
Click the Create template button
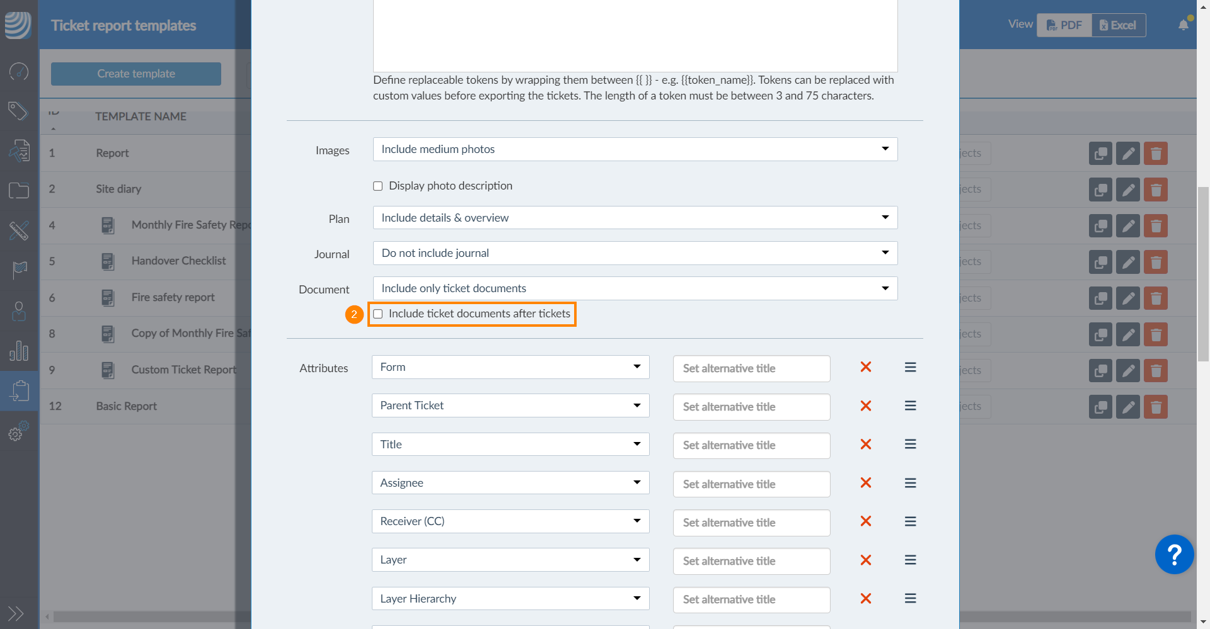click(x=136, y=74)
